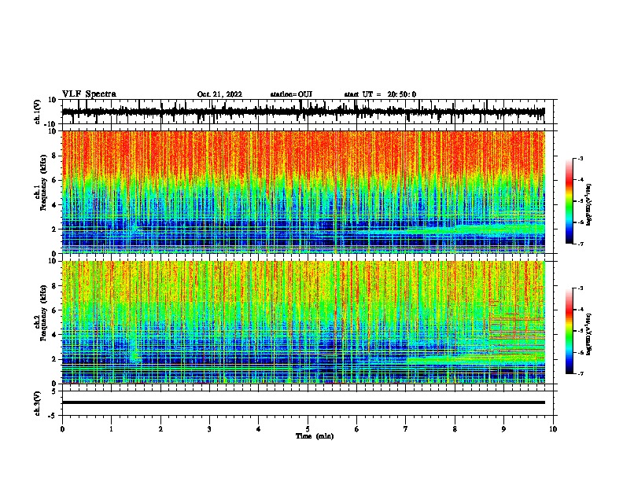Click the ch.1 spectrogram colorbar

[570, 201]
